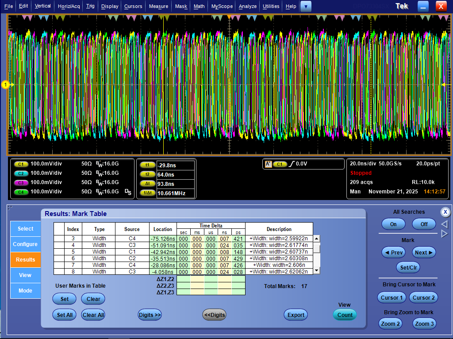
Task: Toggle the Count view mode
Action: pos(345,315)
